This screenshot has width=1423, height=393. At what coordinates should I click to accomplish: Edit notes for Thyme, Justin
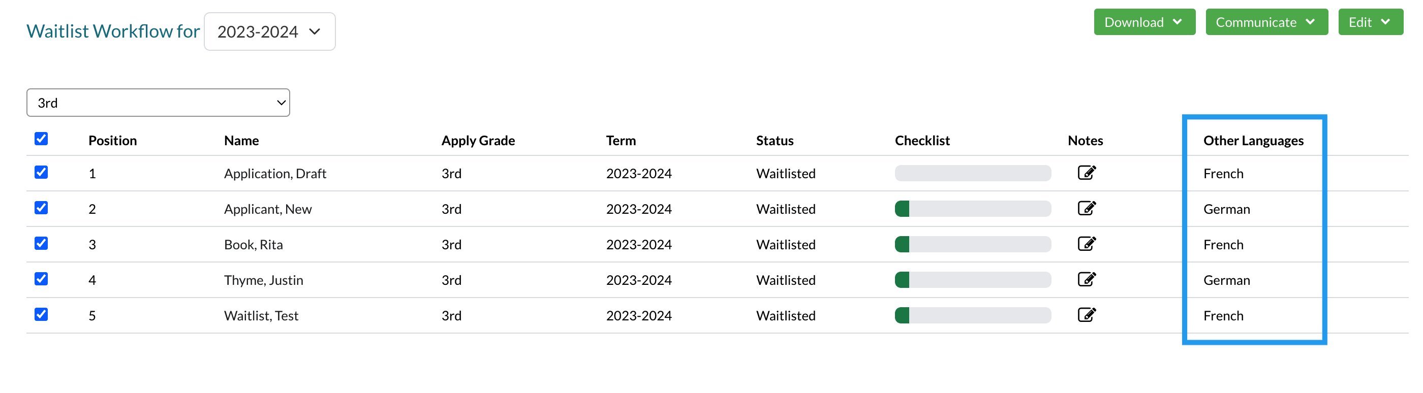tap(1086, 279)
